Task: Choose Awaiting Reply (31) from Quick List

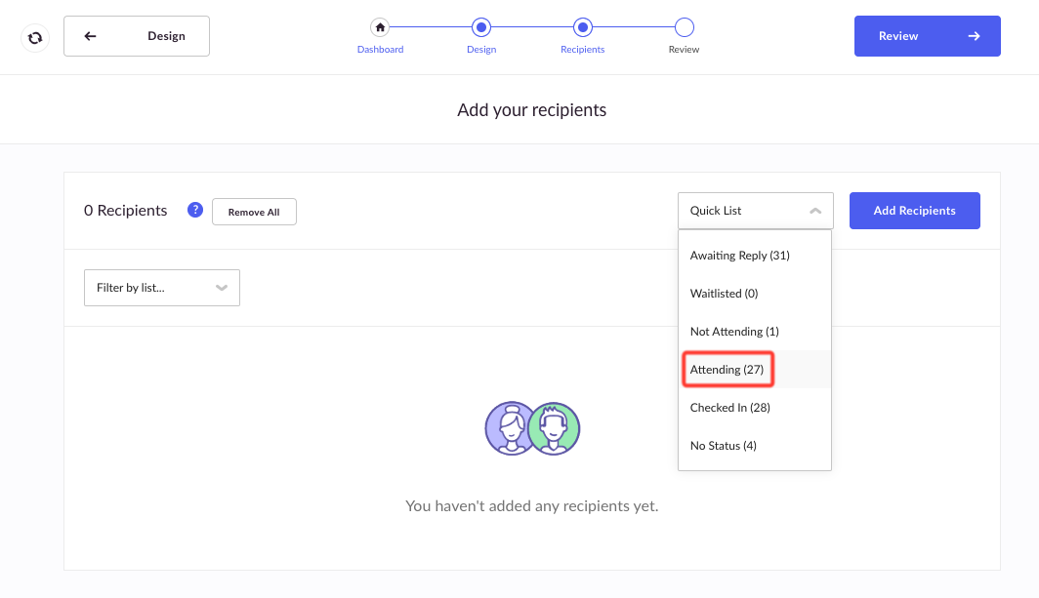Action: [755, 256]
